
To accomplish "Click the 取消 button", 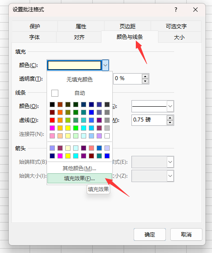I will (x=186, y=234).
